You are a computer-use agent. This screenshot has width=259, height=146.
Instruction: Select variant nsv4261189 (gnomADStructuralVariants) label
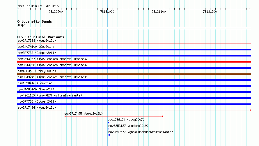(50, 95)
